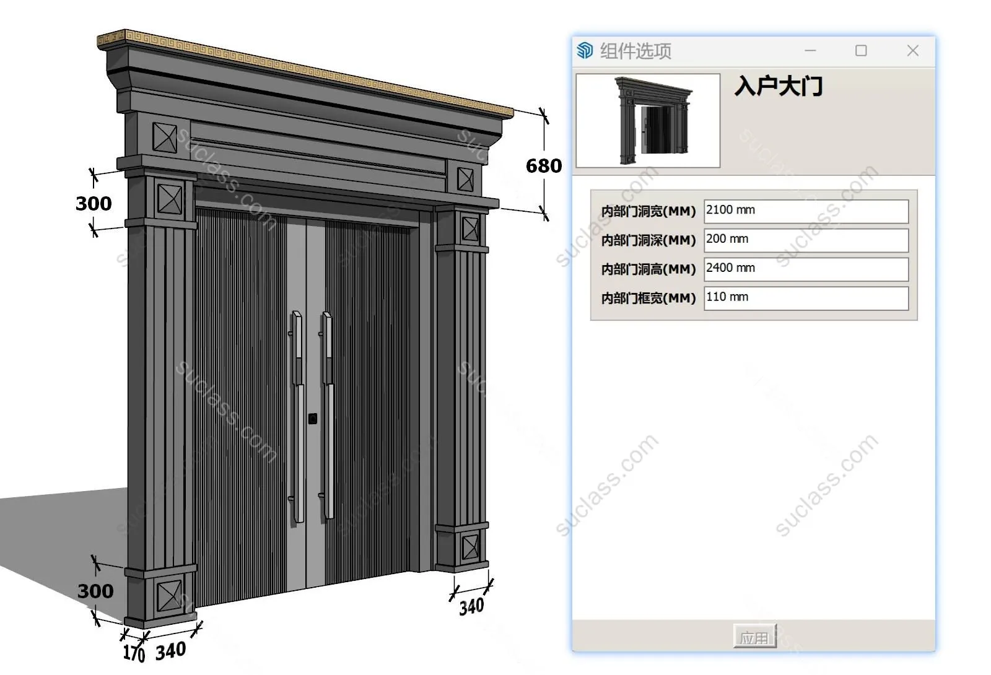Click the 入户大门 component preview thumbnail

[x=648, y=121]
